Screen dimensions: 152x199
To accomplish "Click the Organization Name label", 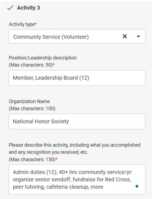I will pos(29,101).
